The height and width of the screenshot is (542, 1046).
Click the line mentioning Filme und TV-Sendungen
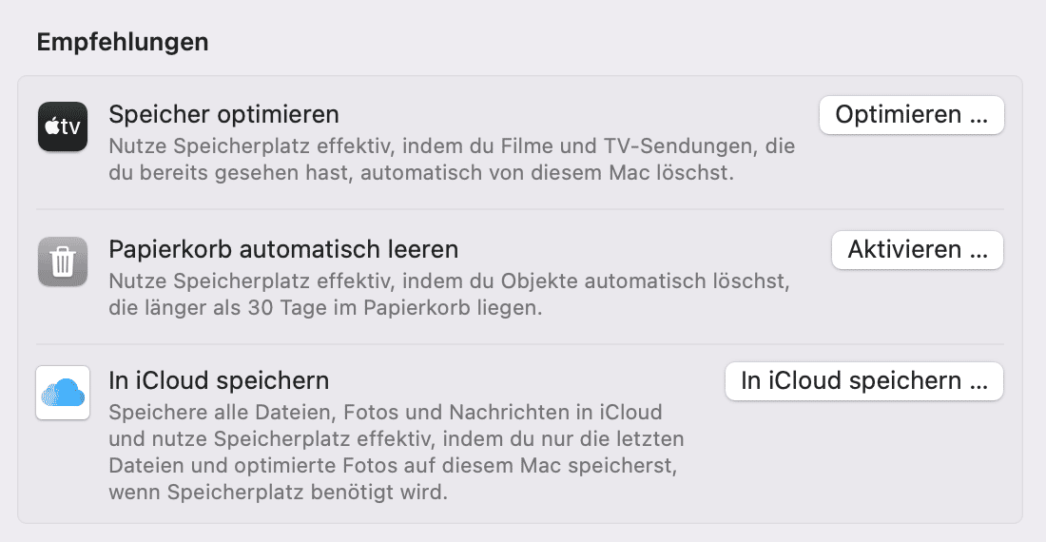point(452,146)
